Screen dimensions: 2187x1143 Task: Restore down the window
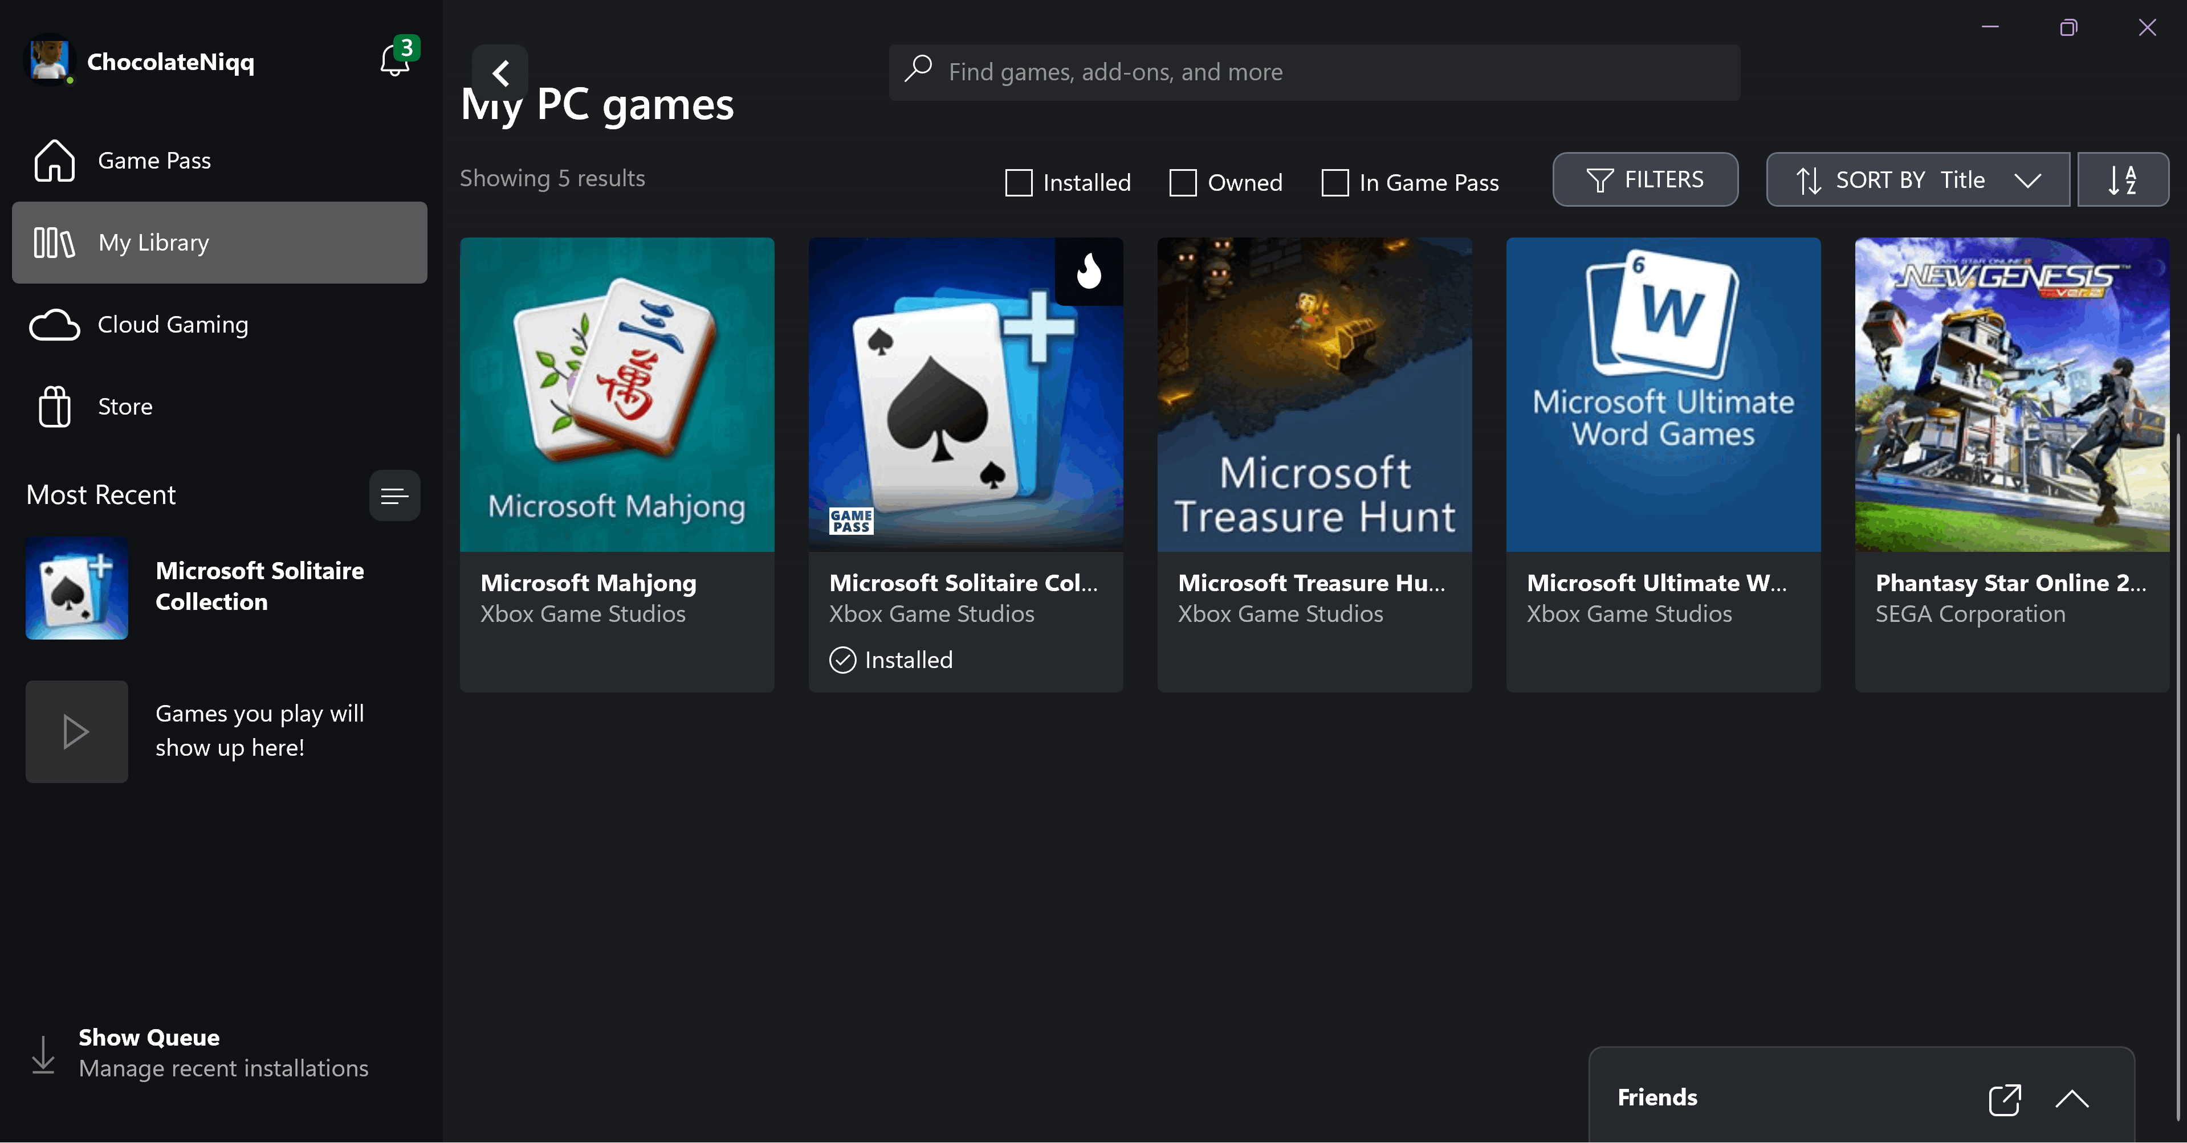point(2068,27)
